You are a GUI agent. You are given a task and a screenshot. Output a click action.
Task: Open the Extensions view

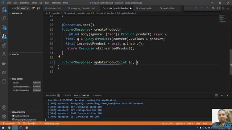point(4,45)
